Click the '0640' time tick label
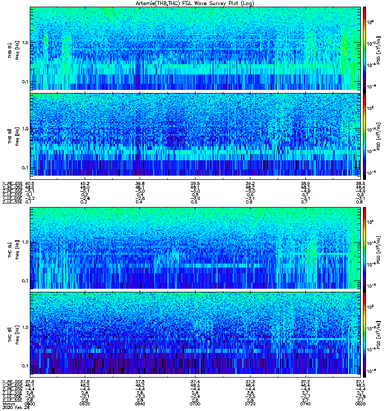 tap(140, 404)
